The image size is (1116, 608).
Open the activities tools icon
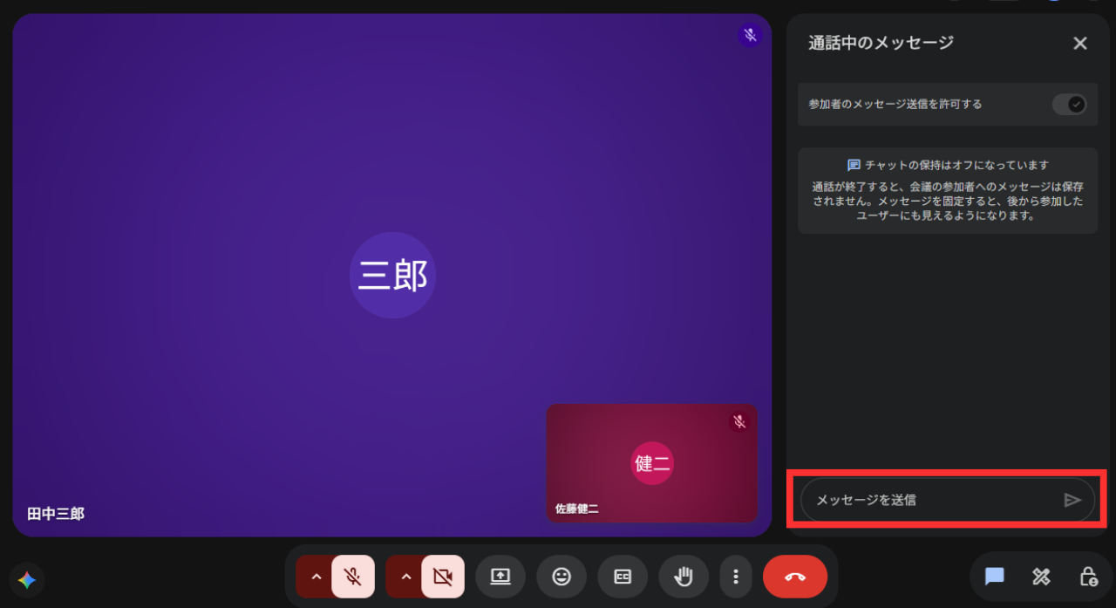(x=1041, y=577)
